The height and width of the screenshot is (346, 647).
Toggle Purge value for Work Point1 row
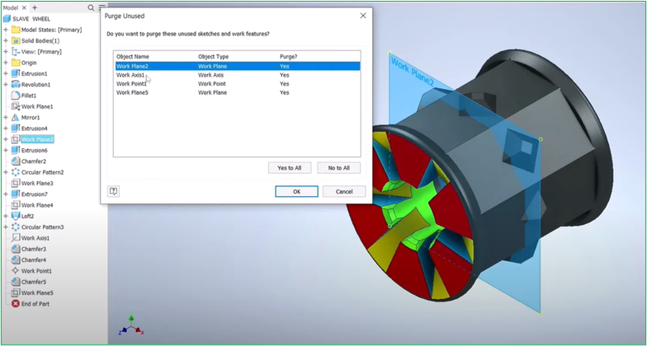[285, 84]
